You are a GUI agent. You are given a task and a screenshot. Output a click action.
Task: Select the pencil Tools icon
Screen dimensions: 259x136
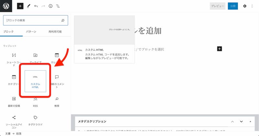click(x=28, y=6)
